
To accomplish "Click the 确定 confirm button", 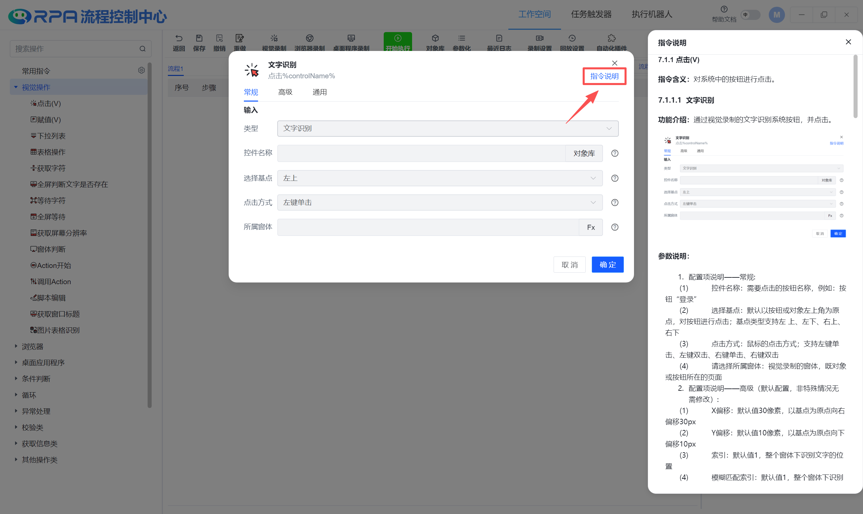I will click(607, 265).
